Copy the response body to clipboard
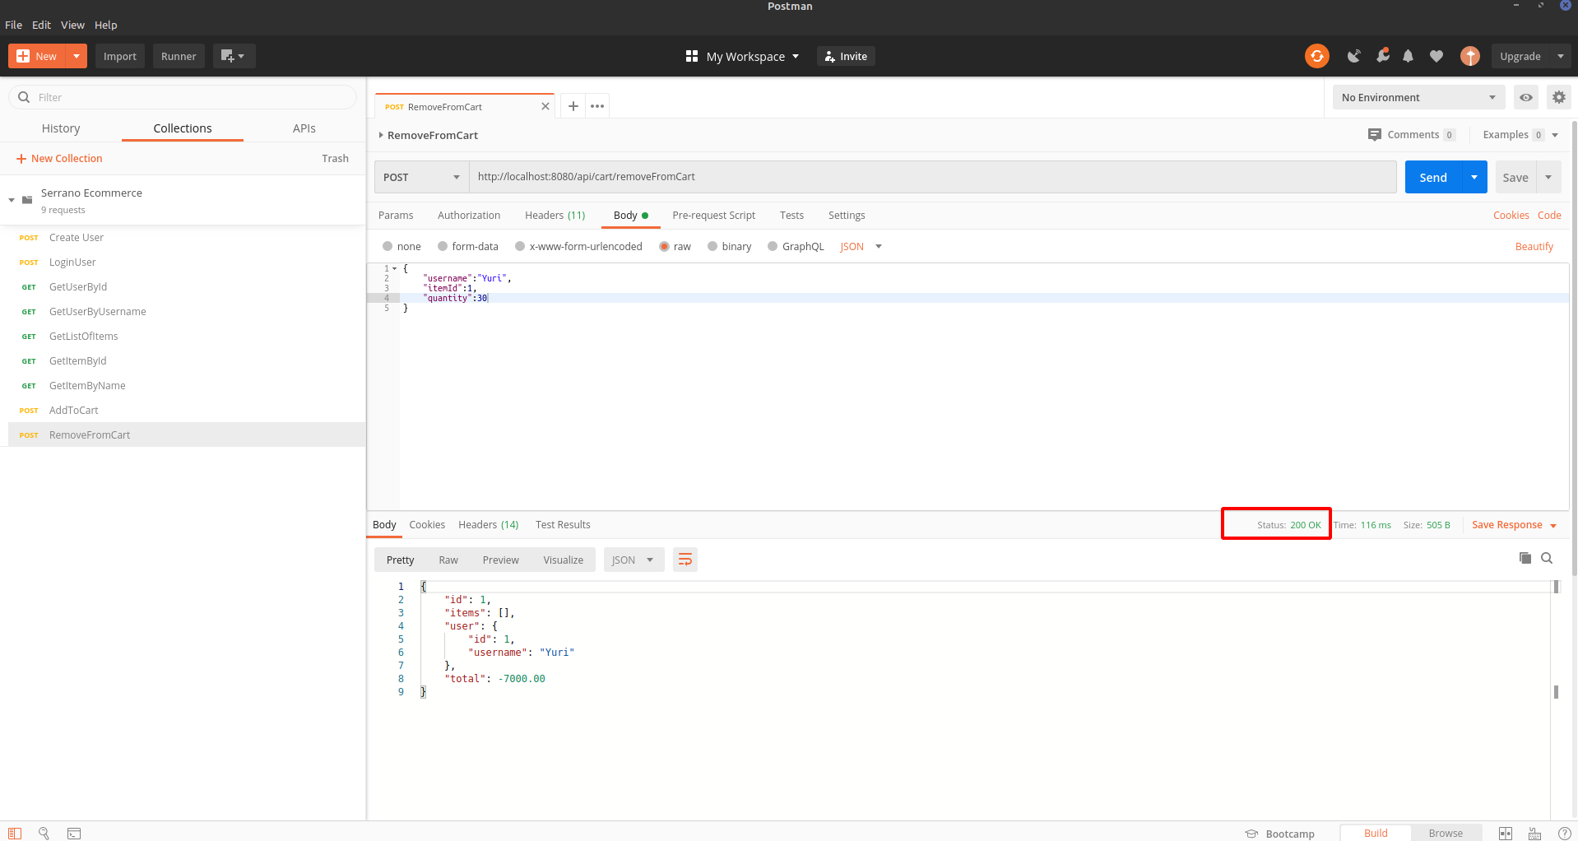This screenshot has width=1578, height=841. (1525, 558)
